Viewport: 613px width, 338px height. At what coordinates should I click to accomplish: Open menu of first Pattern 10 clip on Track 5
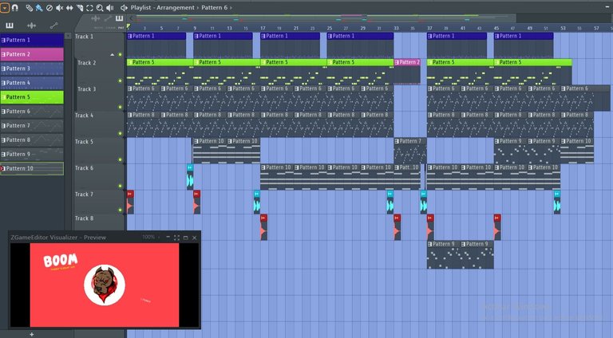pos(196,141)
